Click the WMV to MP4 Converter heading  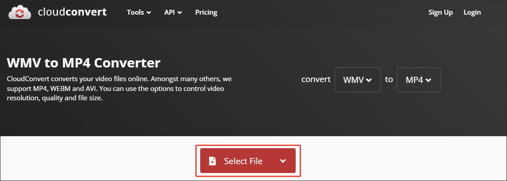point(83,63)
